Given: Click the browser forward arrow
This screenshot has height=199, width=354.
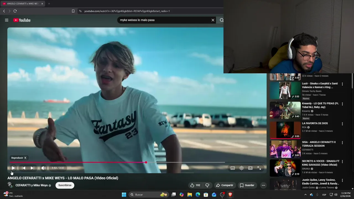Looking at the screenshot, I should (9, 11).
